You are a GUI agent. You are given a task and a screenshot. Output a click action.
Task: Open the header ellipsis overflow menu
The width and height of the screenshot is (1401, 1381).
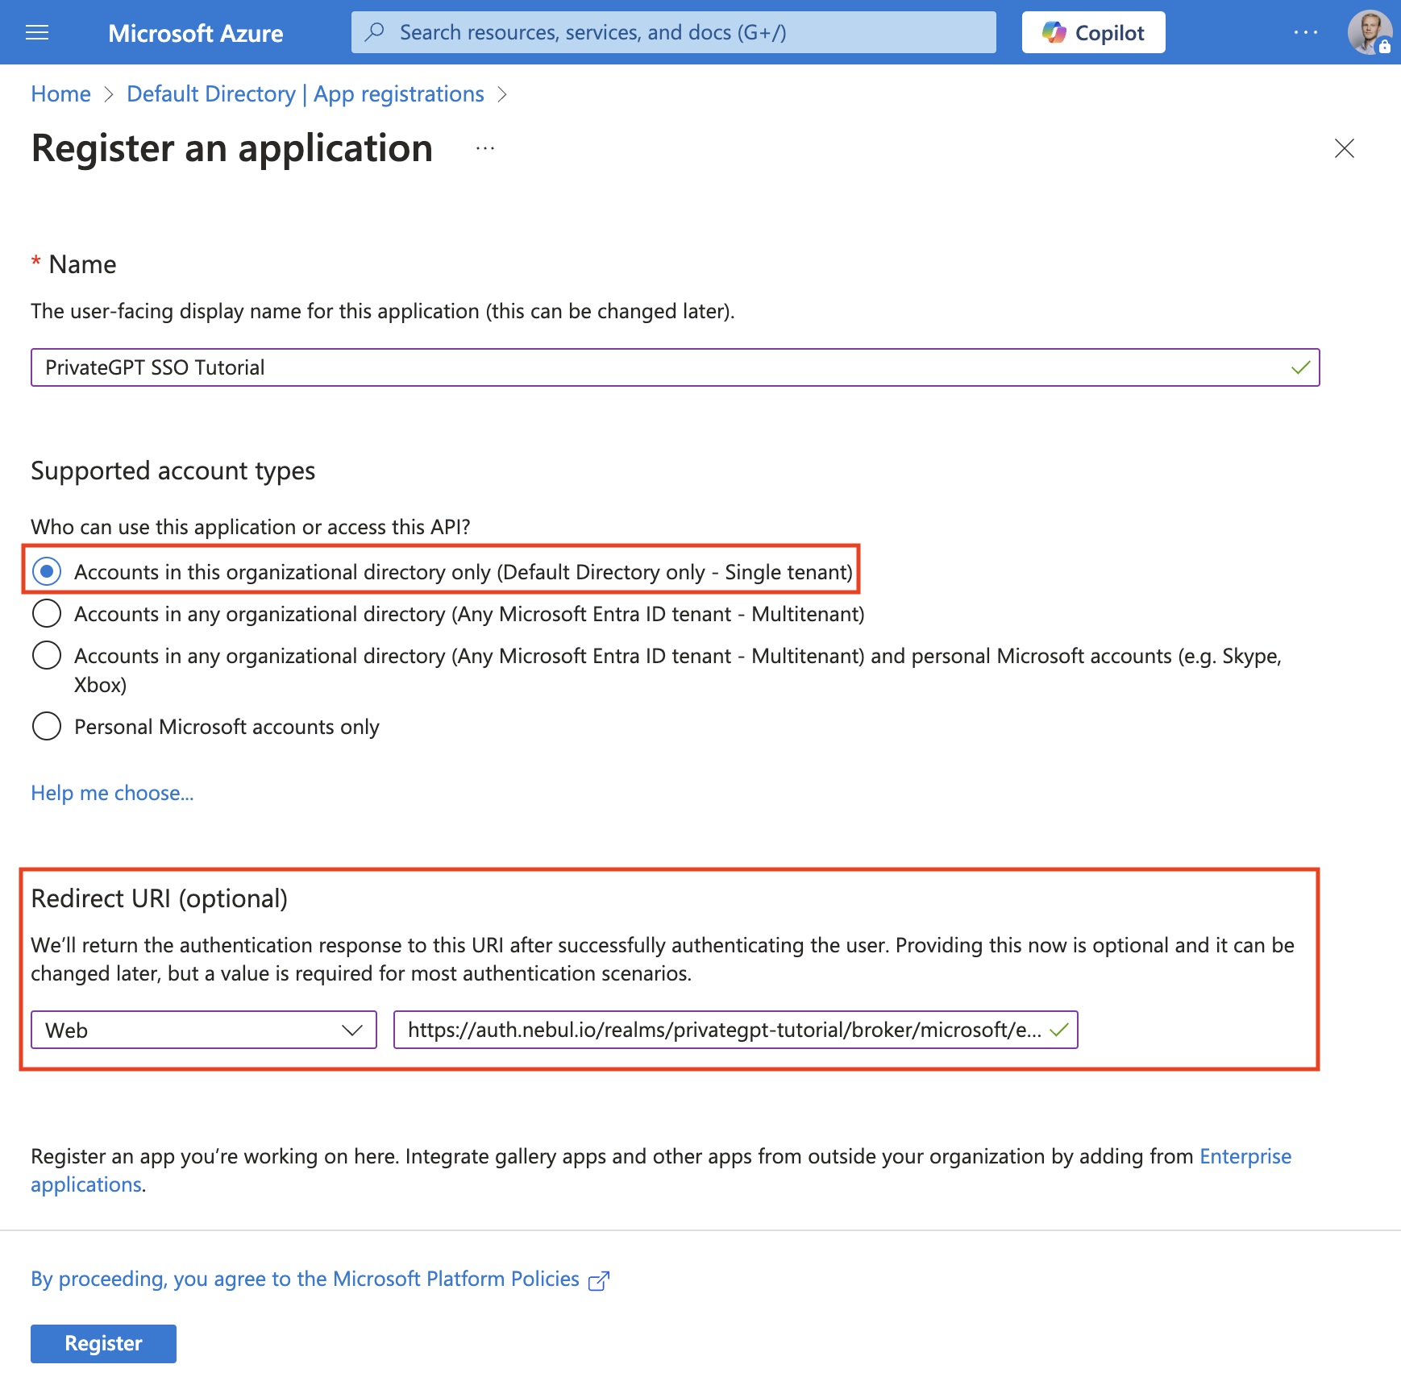pyautogui.click(x=1305, y=32)
